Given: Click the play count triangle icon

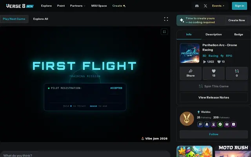Looking at the screenshot, I should pos(204,62).
